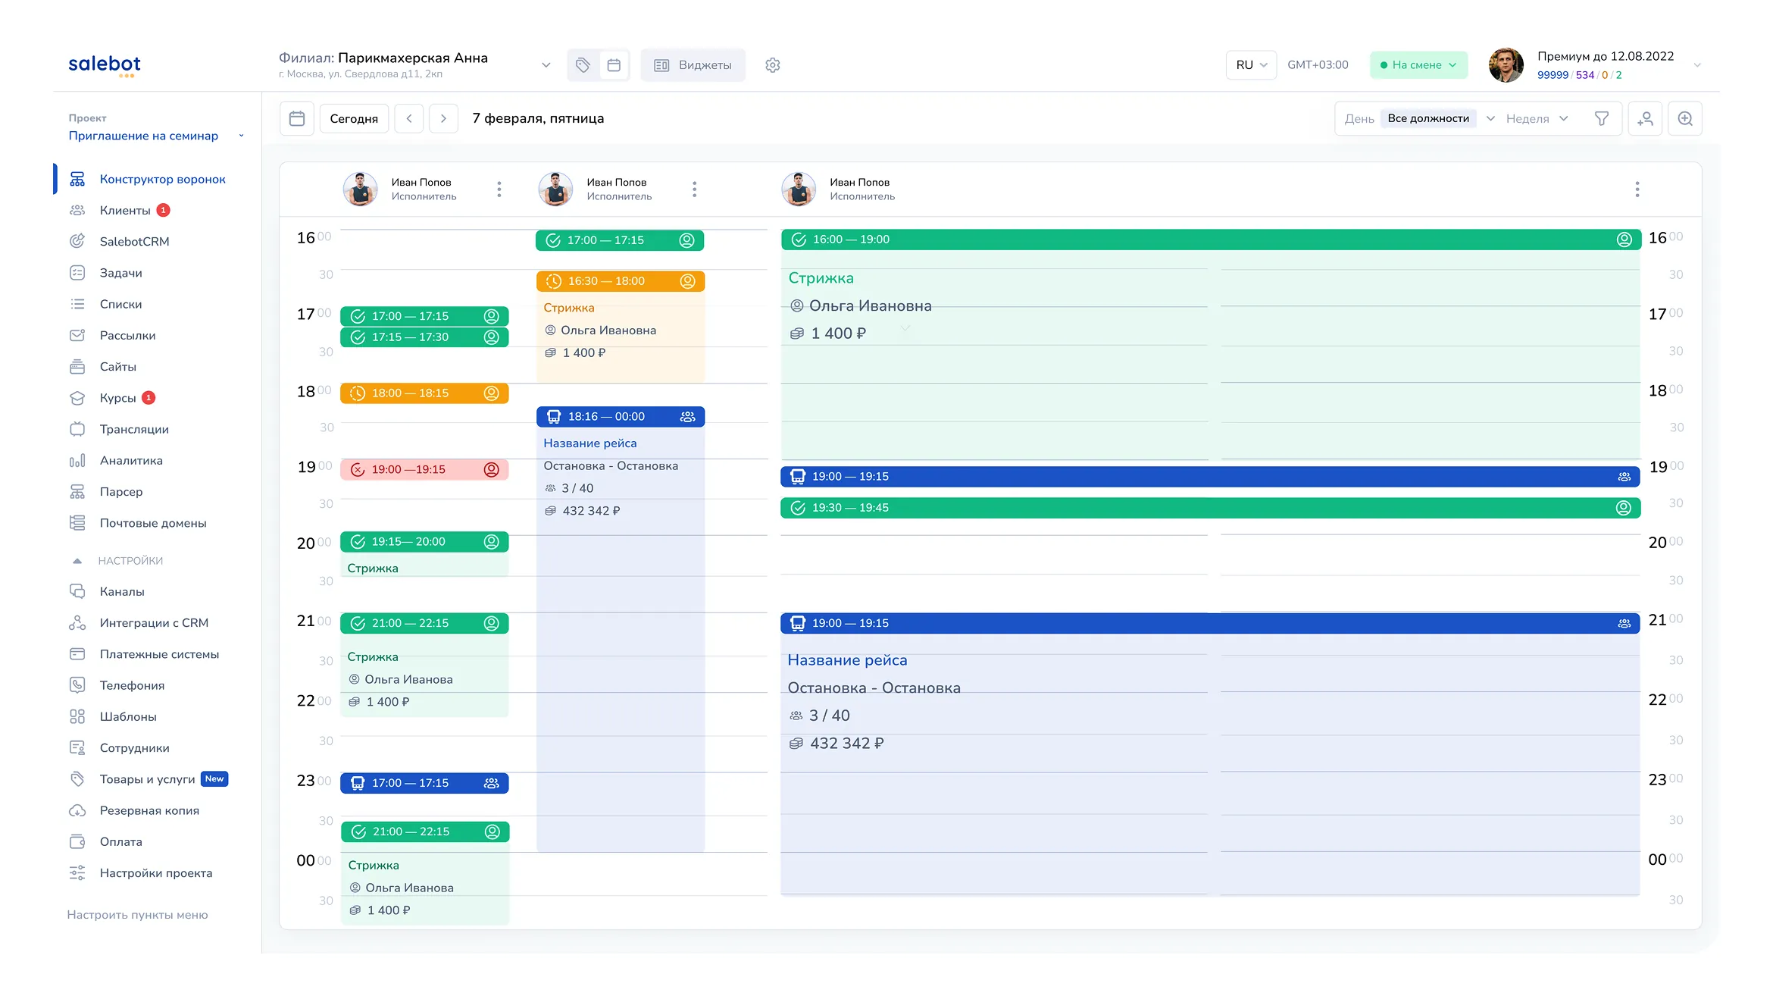
Task: Open Клиенты in the sidebar
Action: pyautogui.click(x=125, y=210)
